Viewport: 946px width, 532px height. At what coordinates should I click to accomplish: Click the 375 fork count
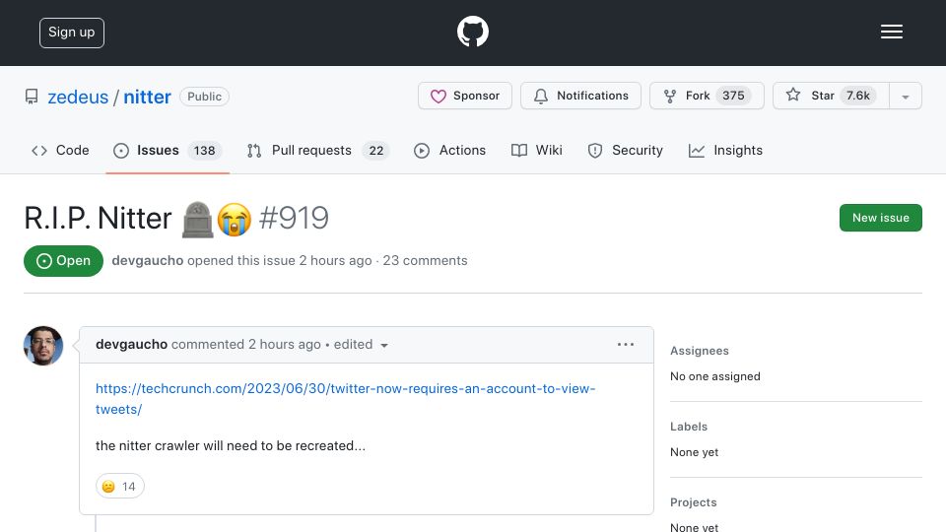[733, 96]
